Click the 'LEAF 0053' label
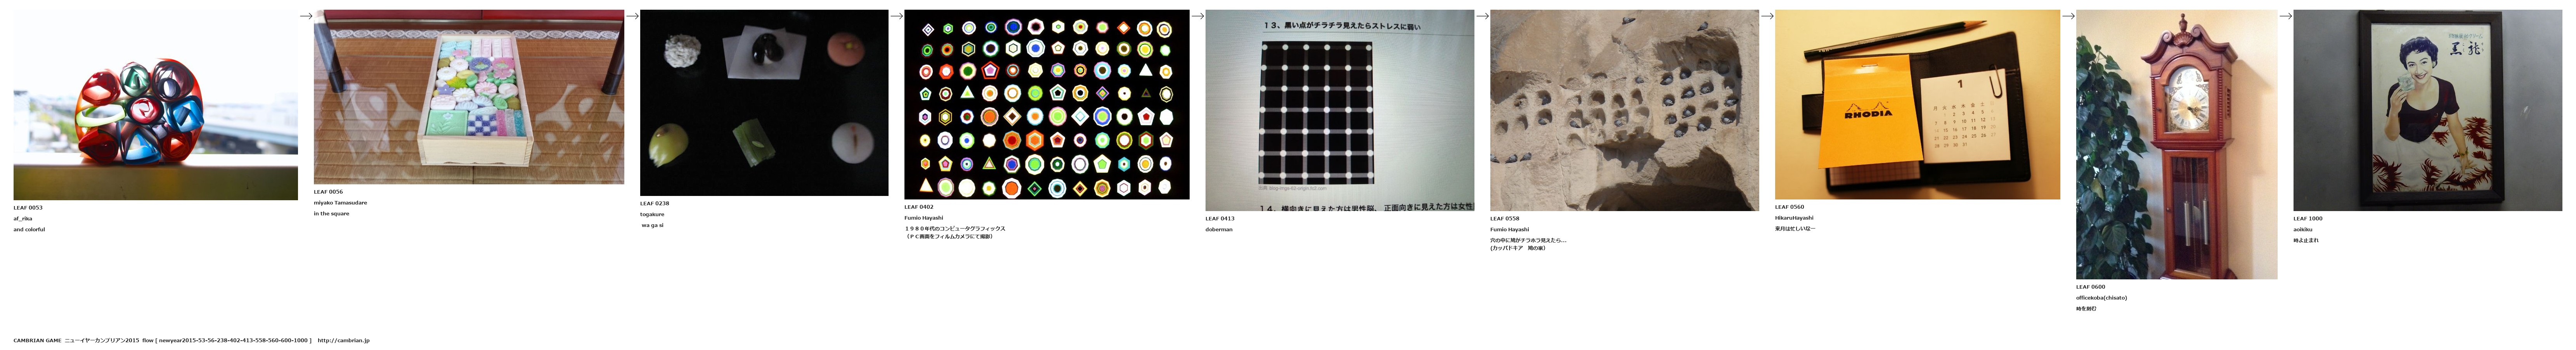 click(28, 208)
